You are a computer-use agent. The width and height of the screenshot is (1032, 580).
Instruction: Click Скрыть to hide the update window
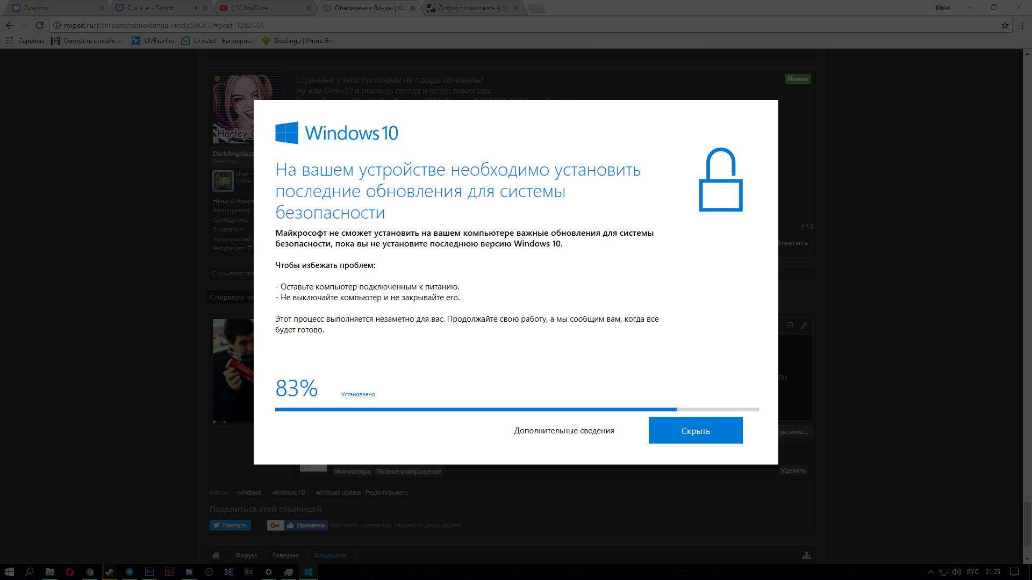(x=696, y=430)
